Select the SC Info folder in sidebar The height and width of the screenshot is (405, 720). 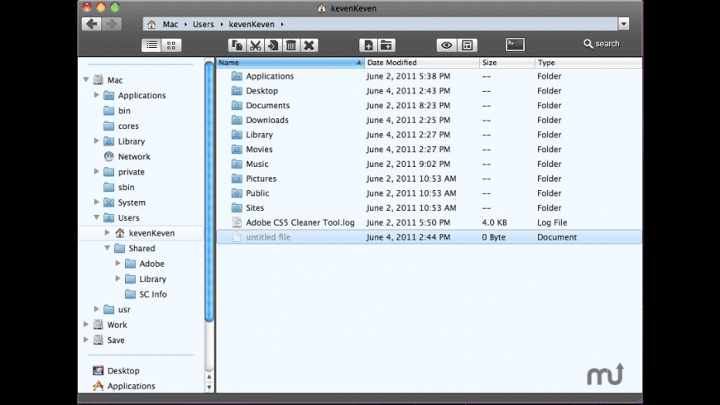click(146, 294)
